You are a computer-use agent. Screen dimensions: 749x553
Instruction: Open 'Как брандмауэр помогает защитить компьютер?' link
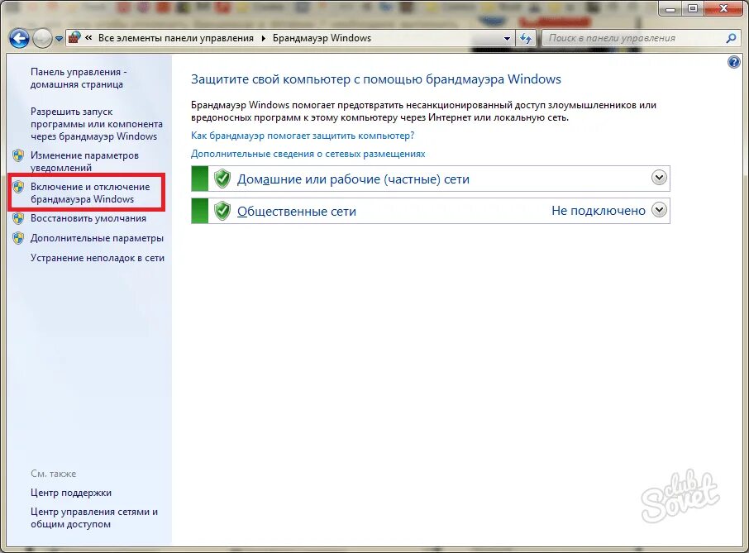coord(303,136)
